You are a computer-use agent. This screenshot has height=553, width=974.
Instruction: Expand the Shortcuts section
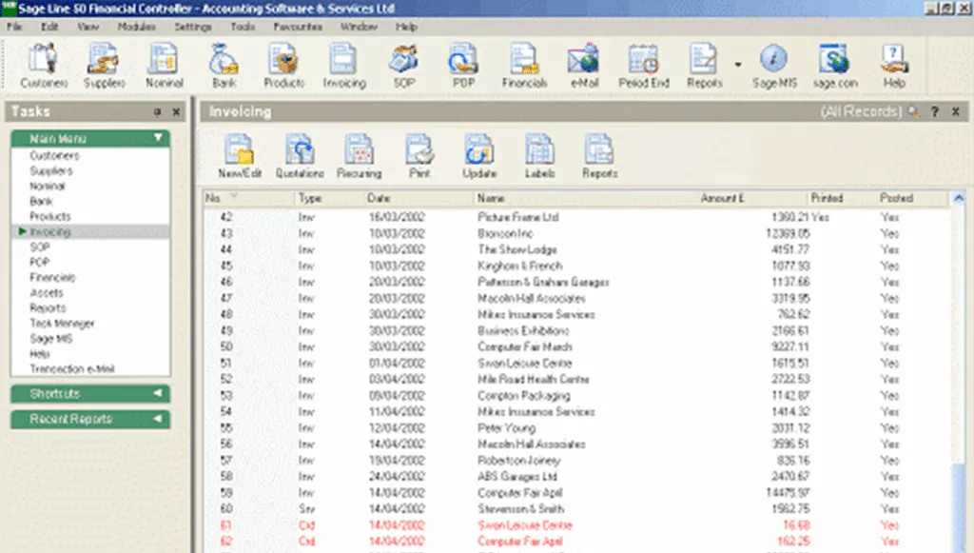click(158, 393)
